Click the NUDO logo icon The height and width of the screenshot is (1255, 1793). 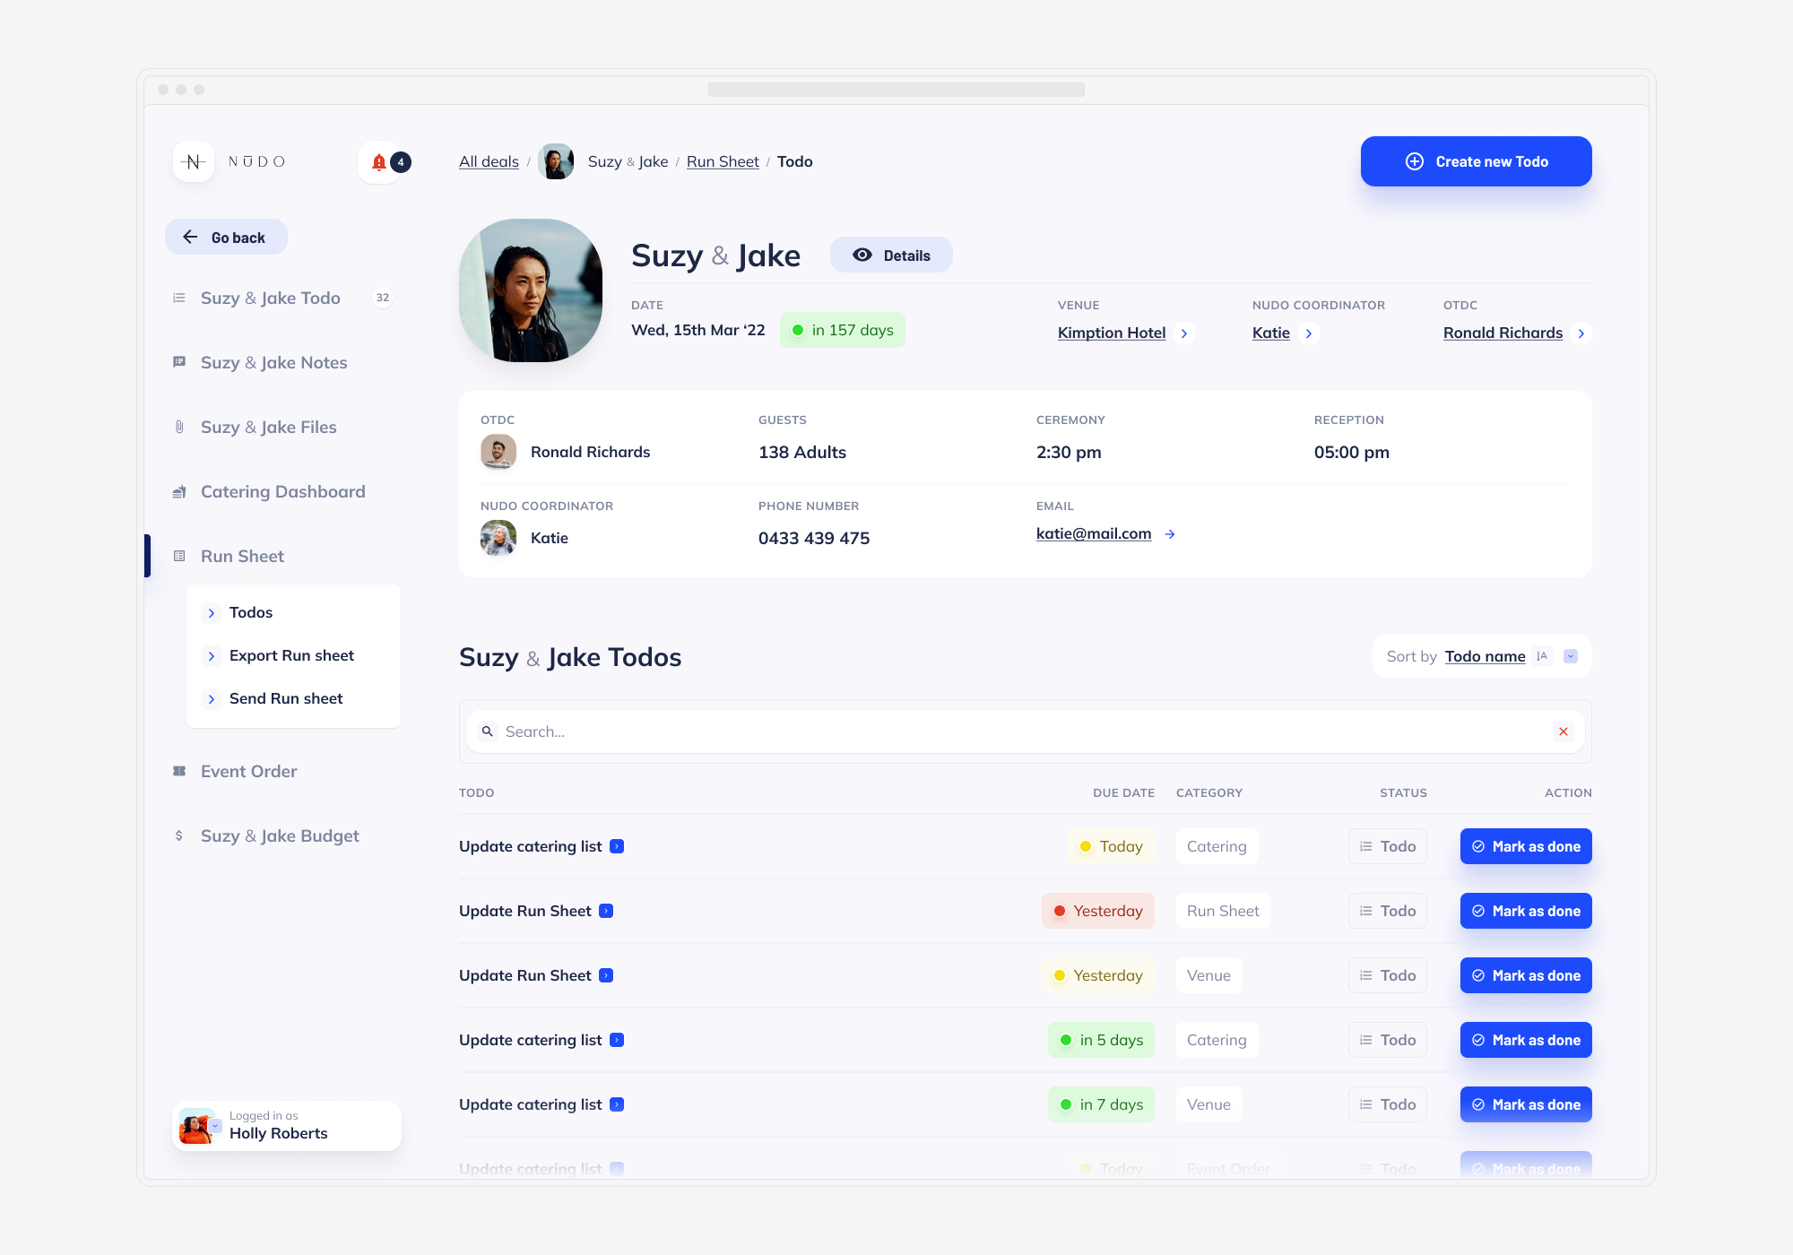click(193, 161)
